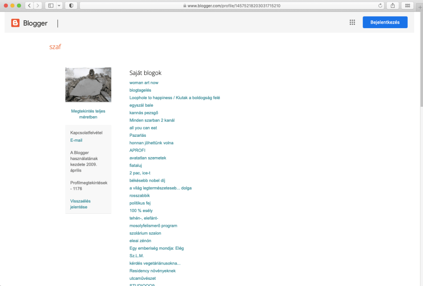Open the eleai zénón blog
The image size is (423, 286).
click(x=140, y=241)
